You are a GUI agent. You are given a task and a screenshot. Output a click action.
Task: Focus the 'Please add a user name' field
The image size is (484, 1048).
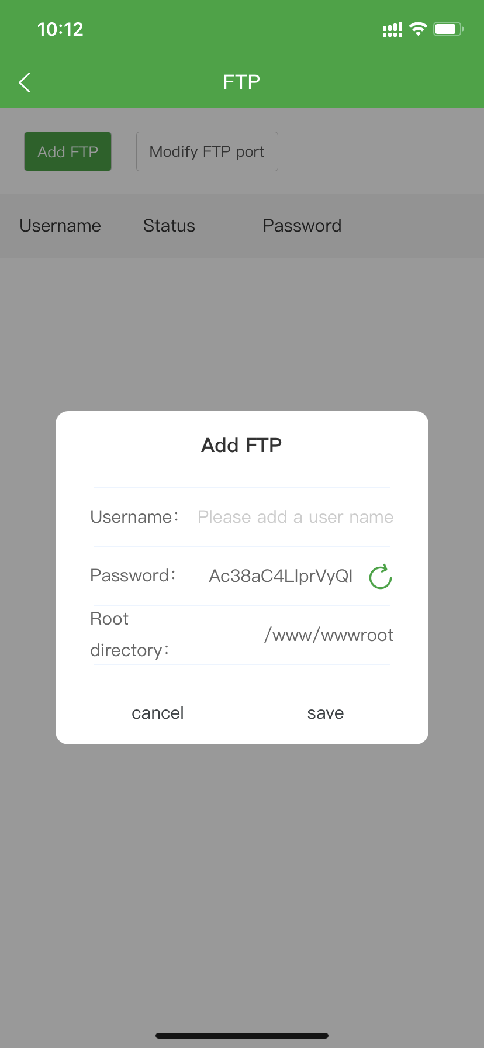click(x=295, y=517)
